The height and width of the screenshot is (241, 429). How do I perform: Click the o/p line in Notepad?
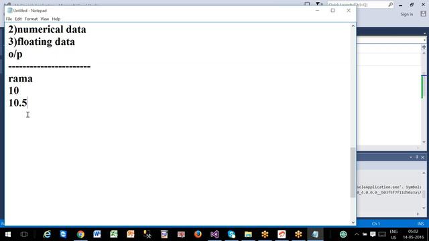pos(15,54)
